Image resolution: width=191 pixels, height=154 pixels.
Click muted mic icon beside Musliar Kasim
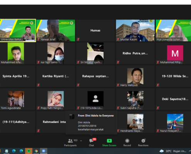coord(118,39)
